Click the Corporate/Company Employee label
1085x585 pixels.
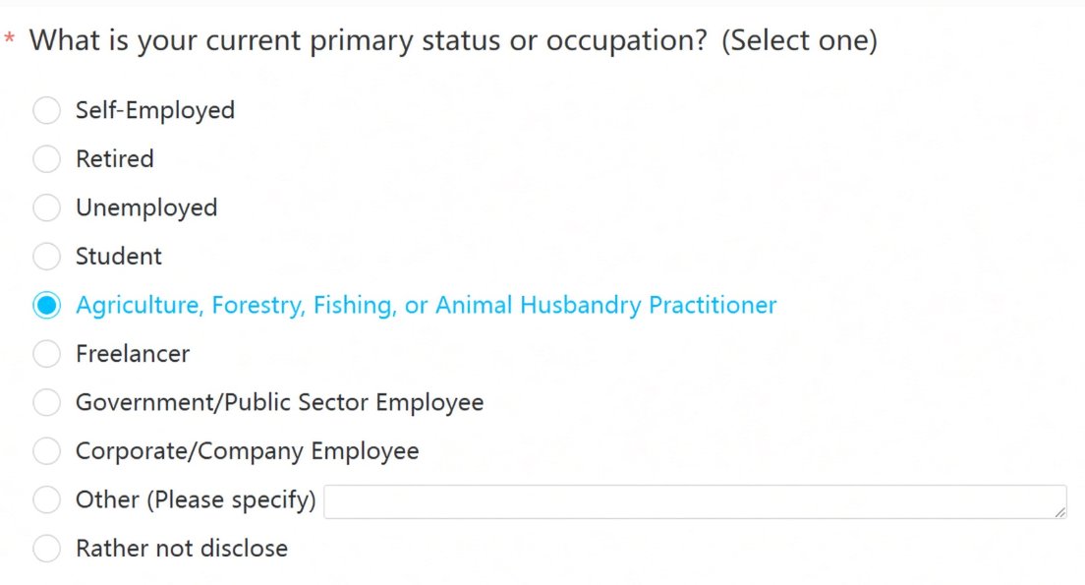click(247, 451)
